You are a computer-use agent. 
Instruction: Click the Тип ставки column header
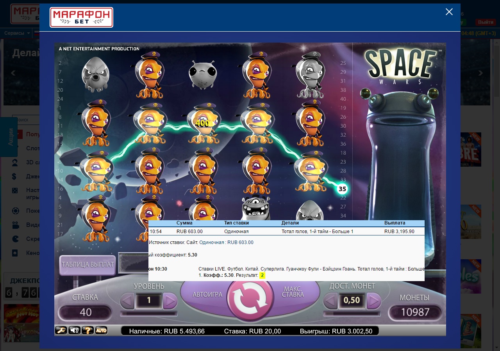(236, 223)
